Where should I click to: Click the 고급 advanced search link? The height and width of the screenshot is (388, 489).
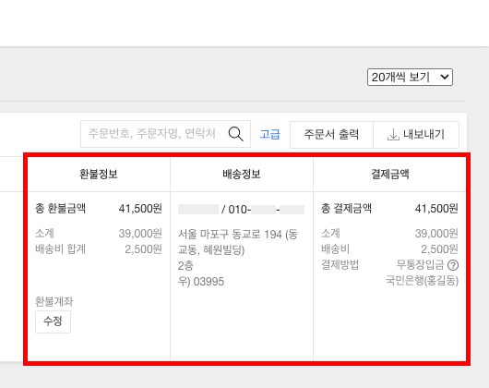pyautogui.click(x=269, y=134)
